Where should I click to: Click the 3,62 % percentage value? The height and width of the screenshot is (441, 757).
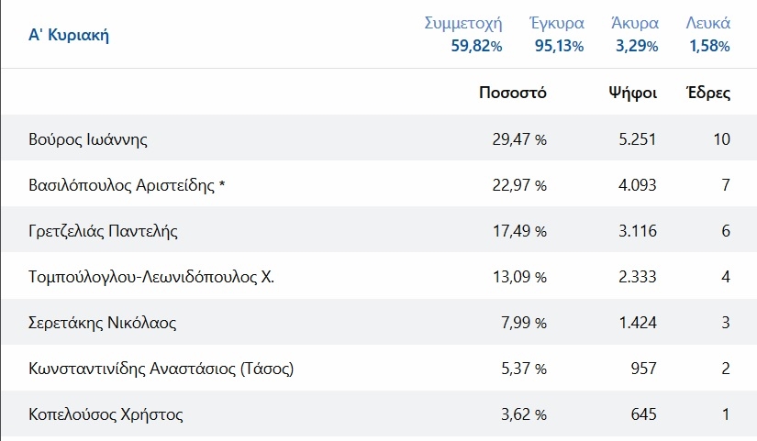[524, 414]
